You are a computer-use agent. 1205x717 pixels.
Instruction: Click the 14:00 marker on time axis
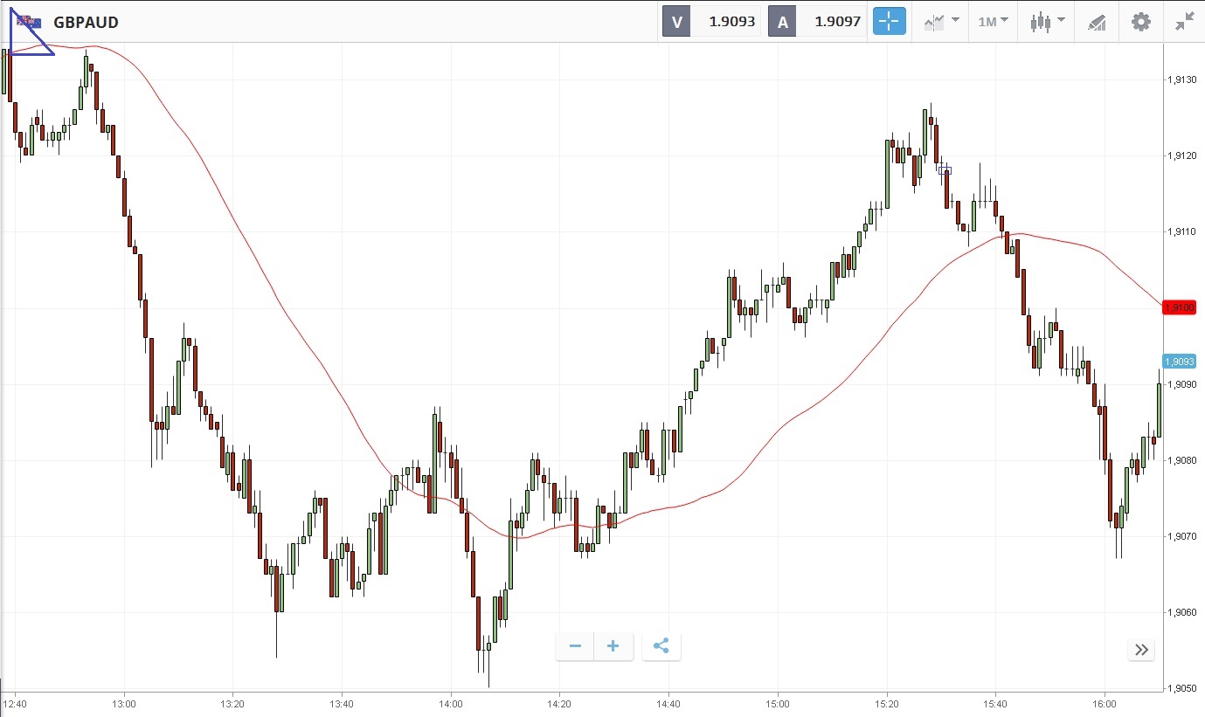(x=451, y=703)
